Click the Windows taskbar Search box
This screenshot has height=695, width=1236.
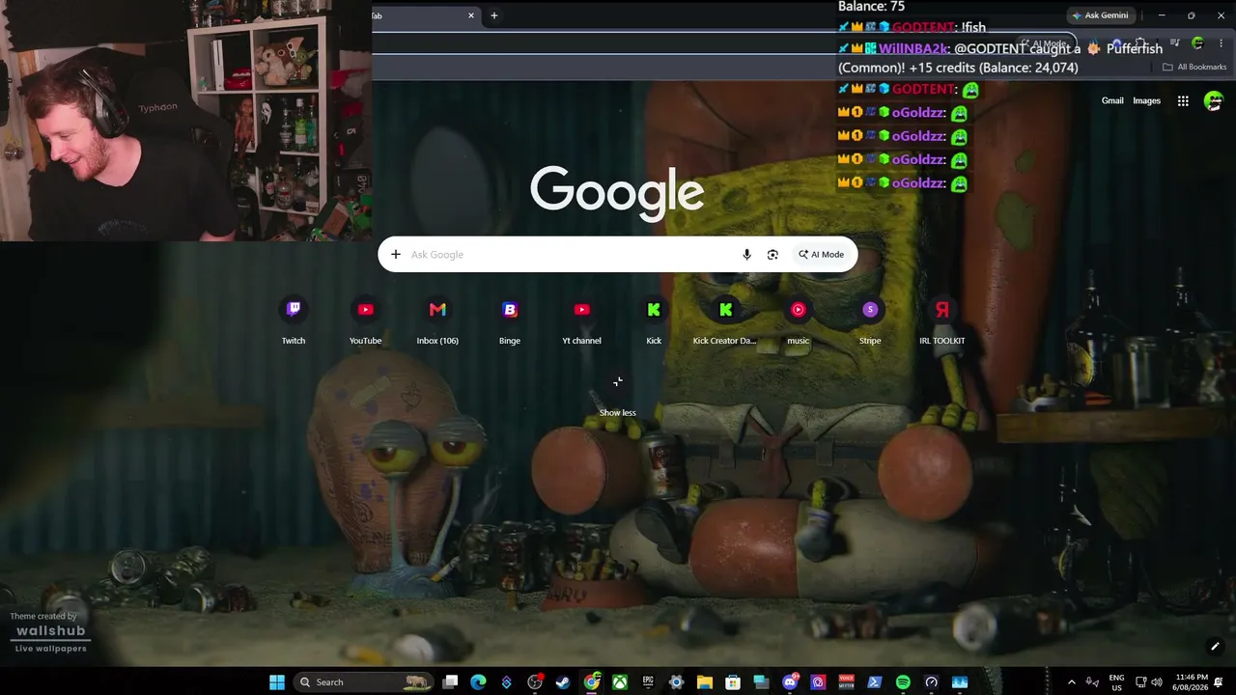point(363,682)
